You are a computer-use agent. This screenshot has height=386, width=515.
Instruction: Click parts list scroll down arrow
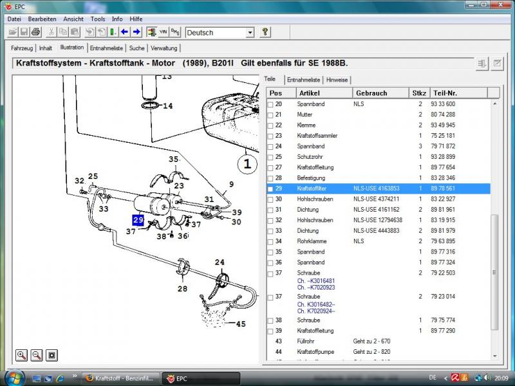pos(494,356)
